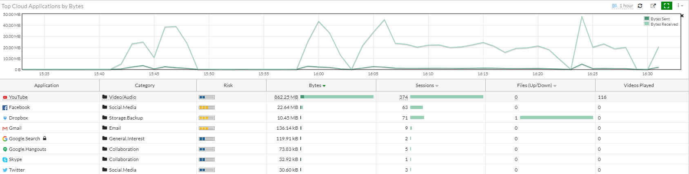This screenshot has width=689, height=174.
Task: Select the Dropbox application icon
Action: pos(5,118)
